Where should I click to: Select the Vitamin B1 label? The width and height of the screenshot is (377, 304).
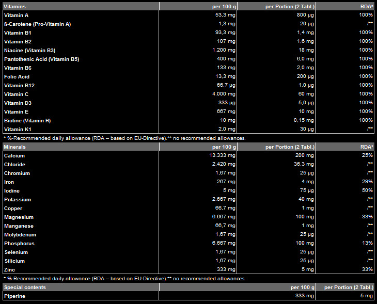click(x=18, y=33)
